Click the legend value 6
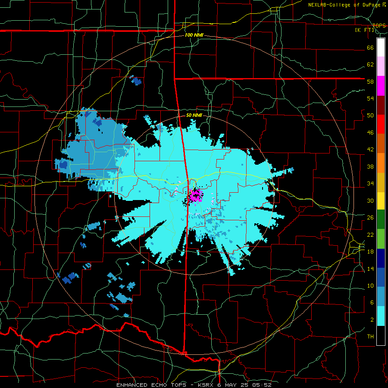This screenshot has width=388, height=388. (372, 303)
